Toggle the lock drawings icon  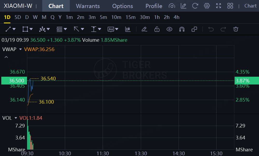[x=157, y=29]
